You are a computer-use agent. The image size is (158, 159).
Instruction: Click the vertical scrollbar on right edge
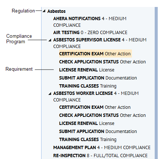(156, 83)
